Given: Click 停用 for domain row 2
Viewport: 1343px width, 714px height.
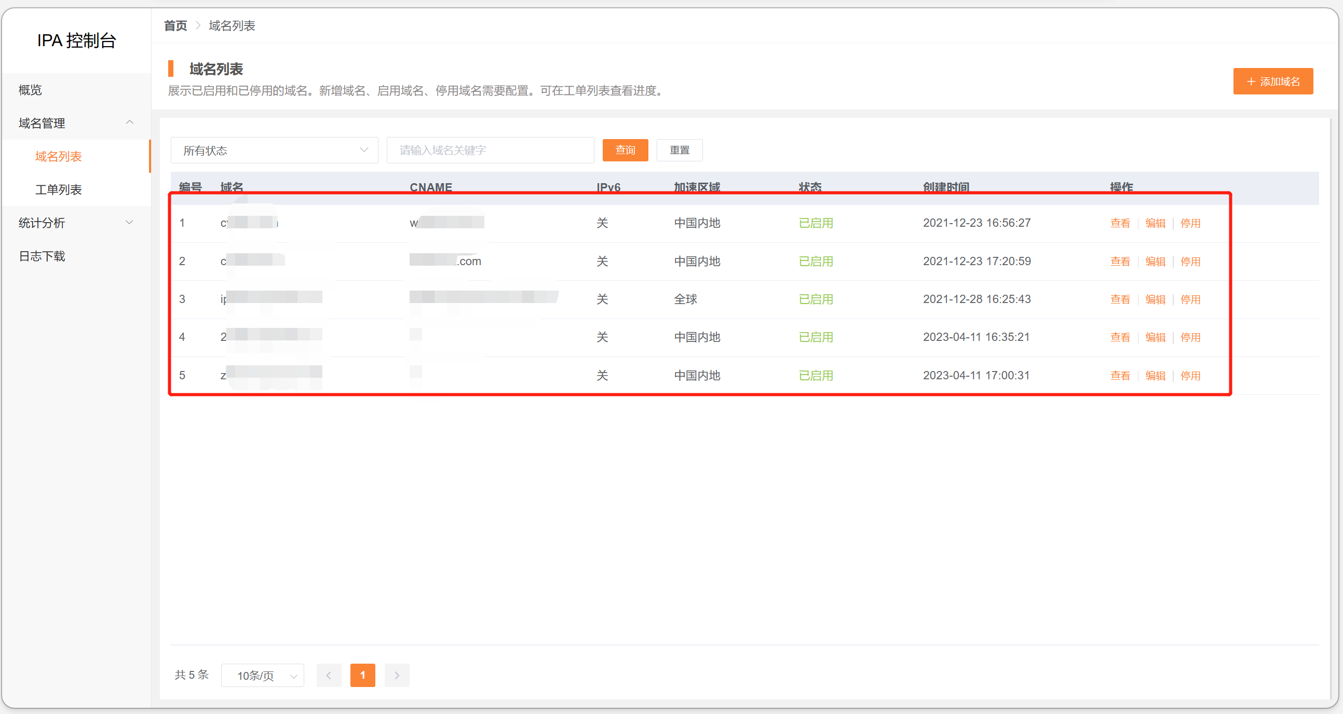Looking at the screenshot, I should 1190,261.
